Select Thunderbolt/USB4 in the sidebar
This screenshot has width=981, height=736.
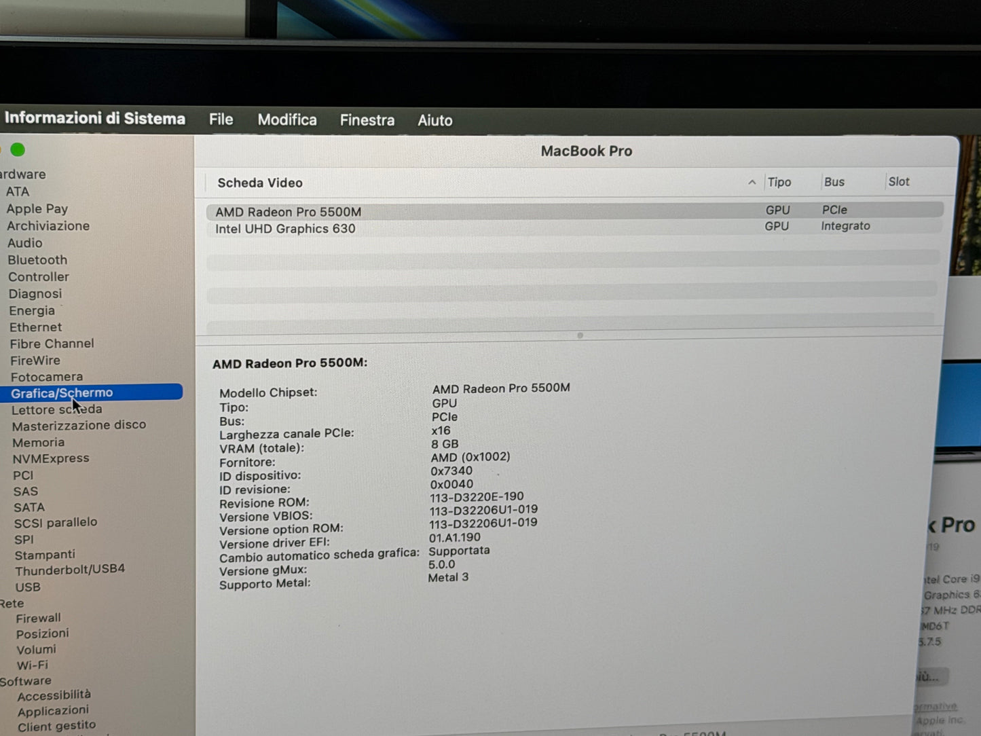point(70,570)
